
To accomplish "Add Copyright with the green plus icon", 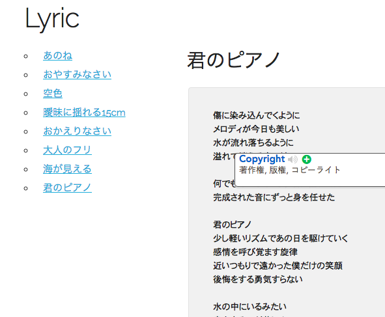I will (x=306, y=159).
